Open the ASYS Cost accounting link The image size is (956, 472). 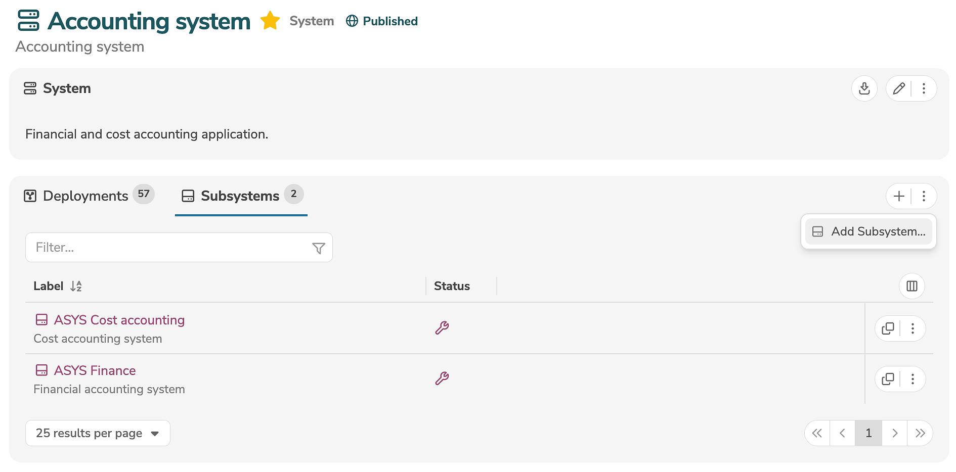119,320
